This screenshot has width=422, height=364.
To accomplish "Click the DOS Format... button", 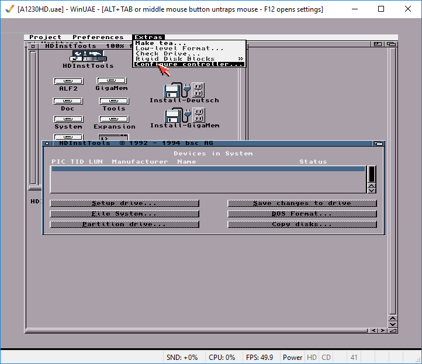I will coord(302,214).
